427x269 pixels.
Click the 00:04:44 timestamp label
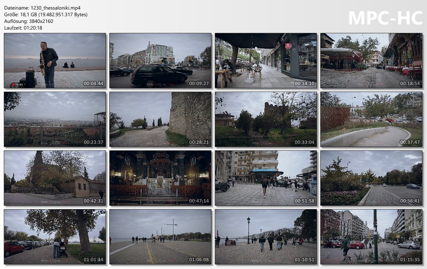pyautogui.click(x=93, y=84)
